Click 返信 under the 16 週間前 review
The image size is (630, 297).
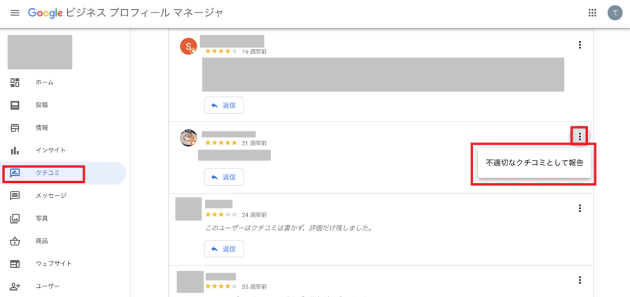(224, 106)
